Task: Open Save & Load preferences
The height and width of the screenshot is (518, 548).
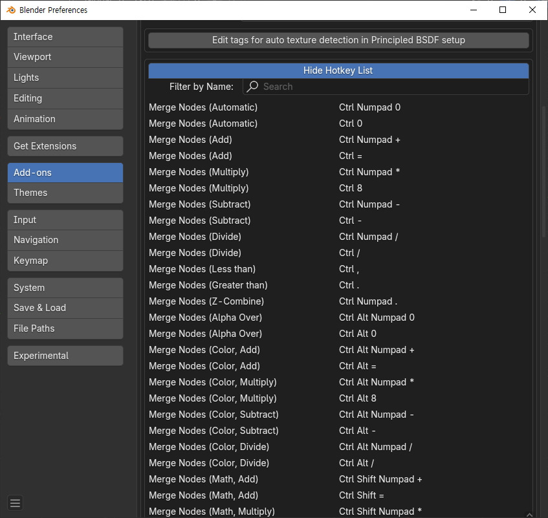Action: pos(65,308)
